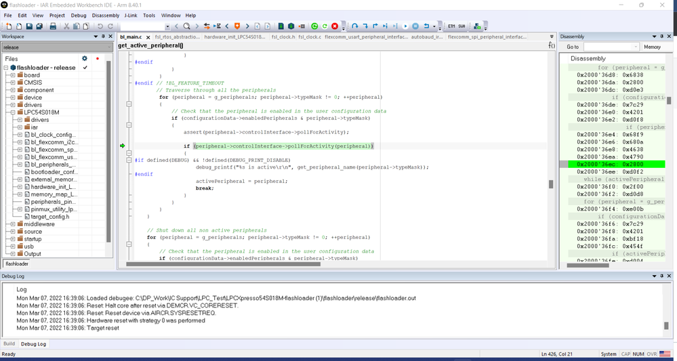
Task: Open the release build configuration dropdown
Action: 57,47
